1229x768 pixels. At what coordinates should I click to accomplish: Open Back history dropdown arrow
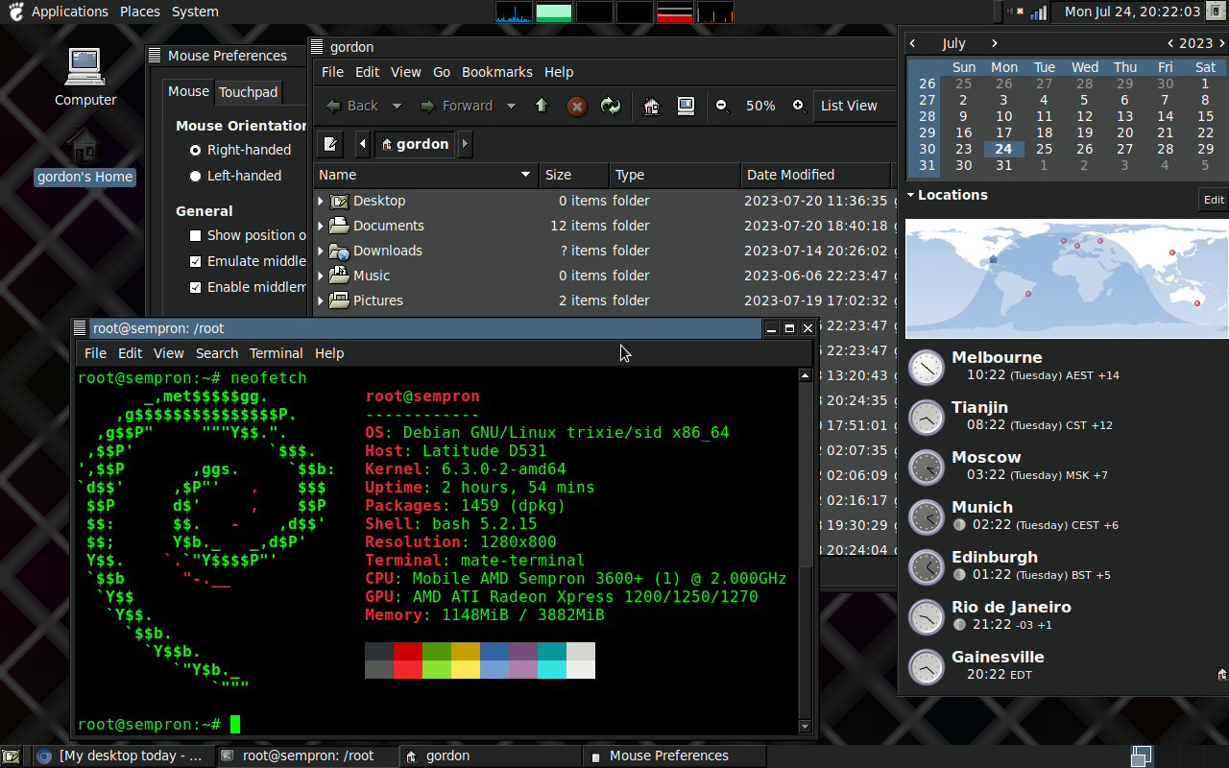[397, 106]
